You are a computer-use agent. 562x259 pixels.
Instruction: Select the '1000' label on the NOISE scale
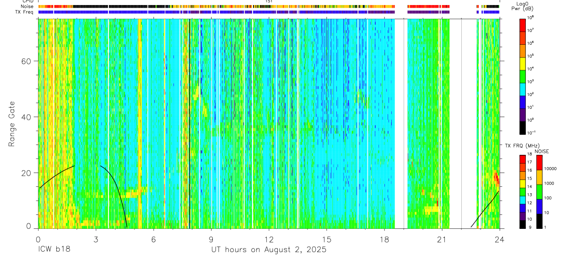[x=549, y=184]
